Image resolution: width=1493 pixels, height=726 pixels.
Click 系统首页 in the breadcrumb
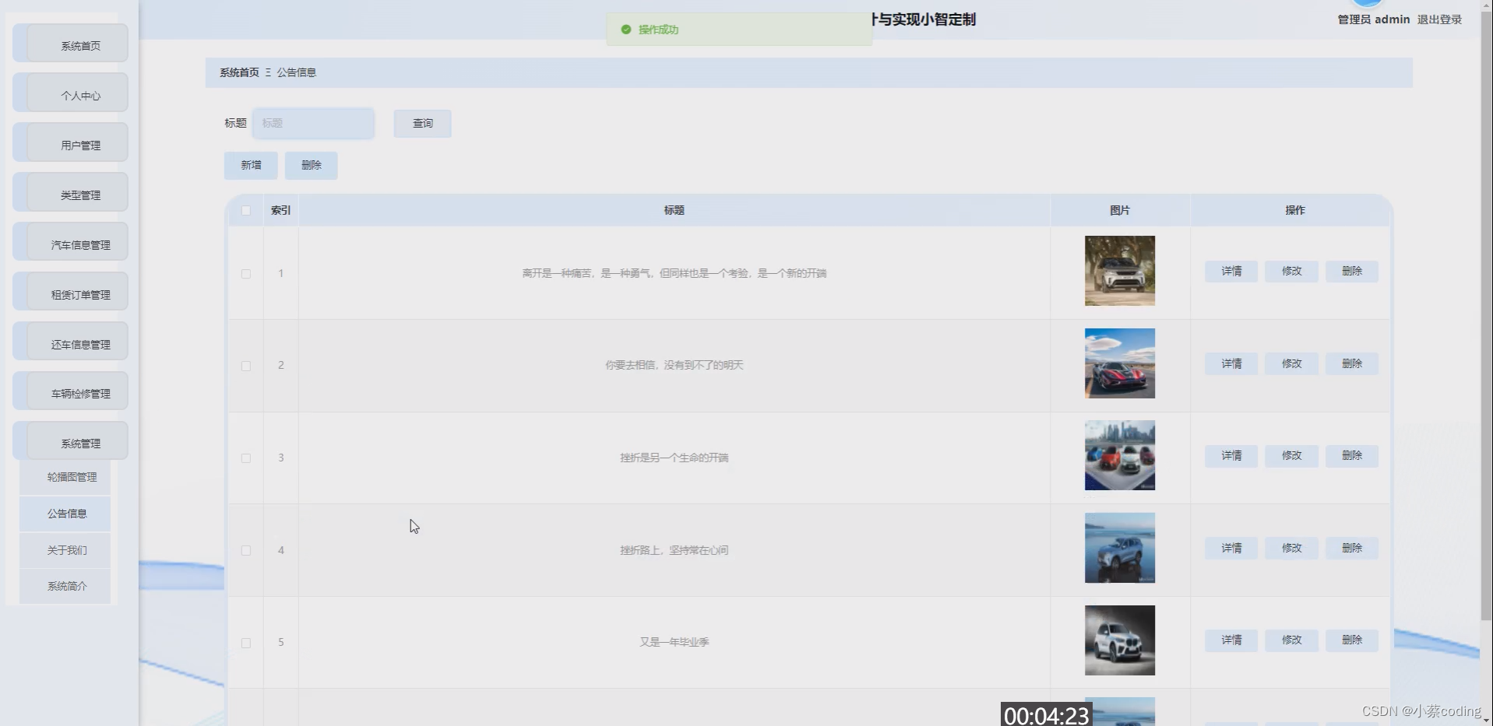pos(239,72)
